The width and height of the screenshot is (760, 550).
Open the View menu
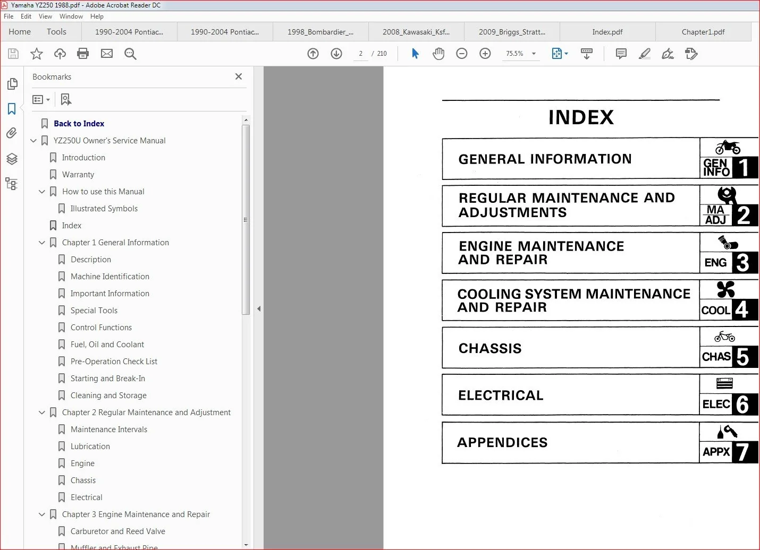click(46, 16)
